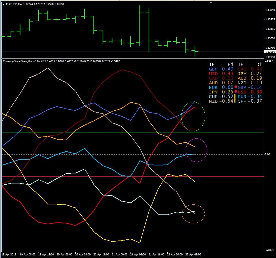Click the red dot beside D1 USD
Screen dimensions: 276x258
tap(236, 91)
